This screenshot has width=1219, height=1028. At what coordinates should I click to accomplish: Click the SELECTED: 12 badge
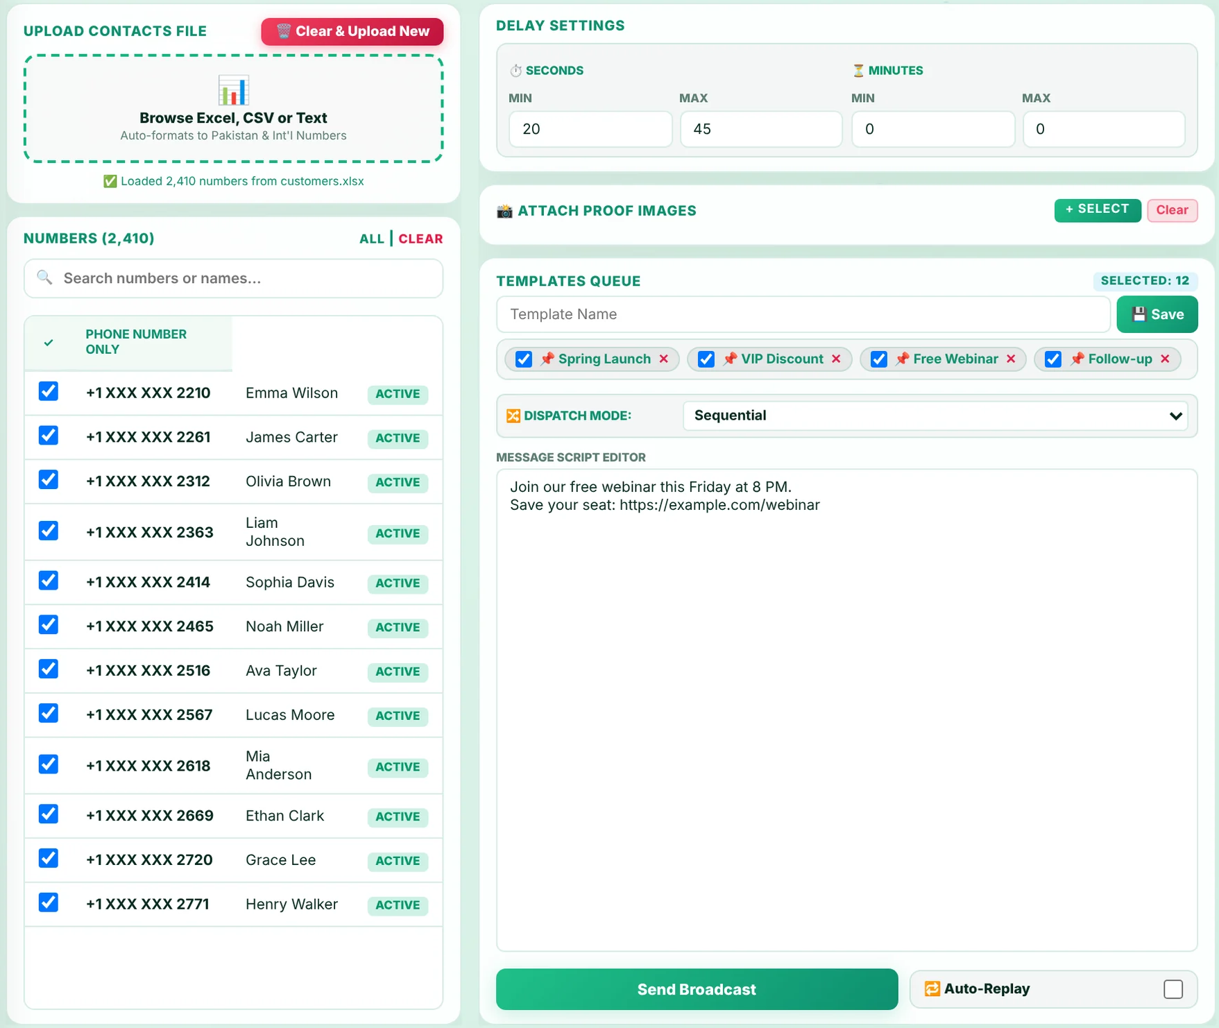pos(1145,280)
